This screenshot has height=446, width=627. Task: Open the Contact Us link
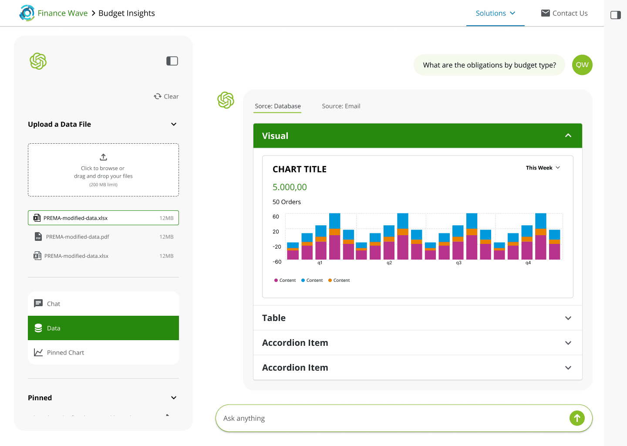564,13
